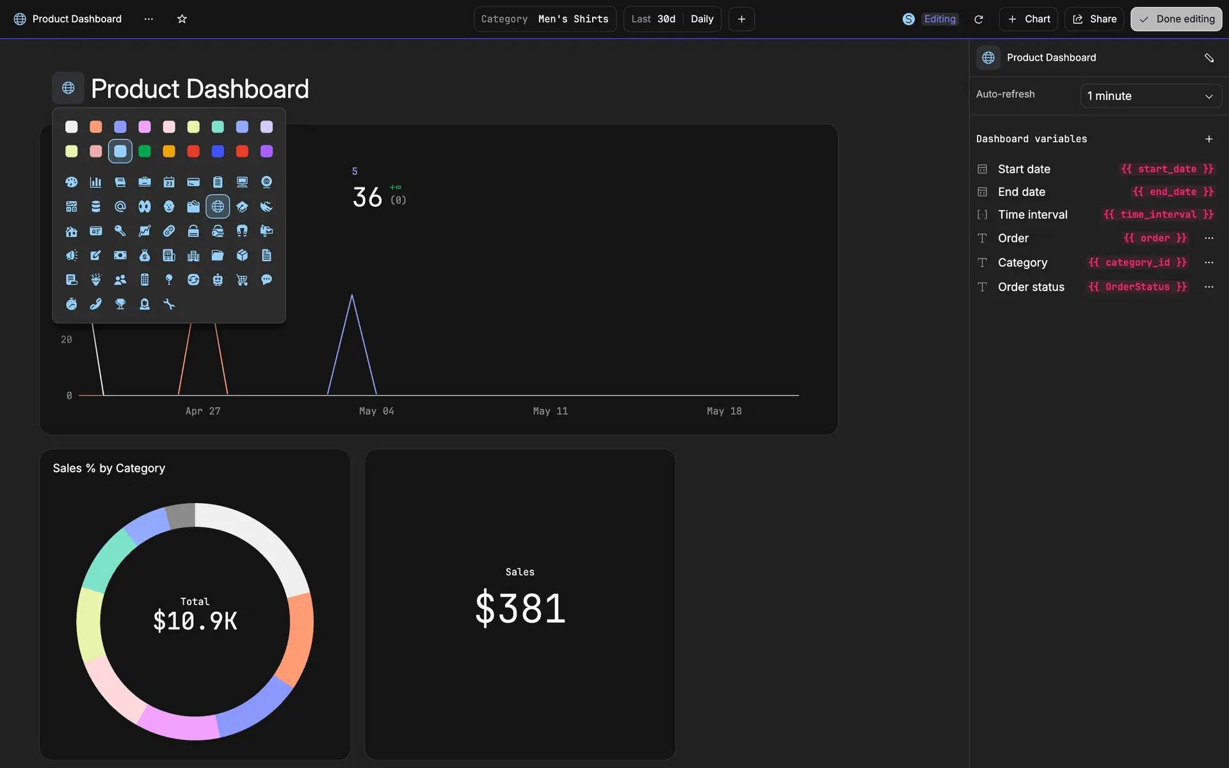Open the Last 30d time range selector
Viewport: 1229px width, 768px height.
(x=653, y=19)
